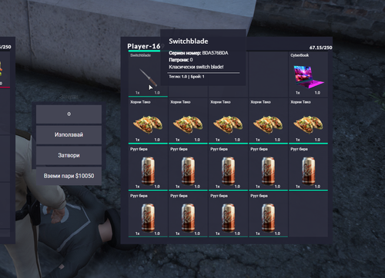The image size is (385, 278).
Task: Click the Сериен номер BDA576BDA line
Action: [x=199, y=53]
